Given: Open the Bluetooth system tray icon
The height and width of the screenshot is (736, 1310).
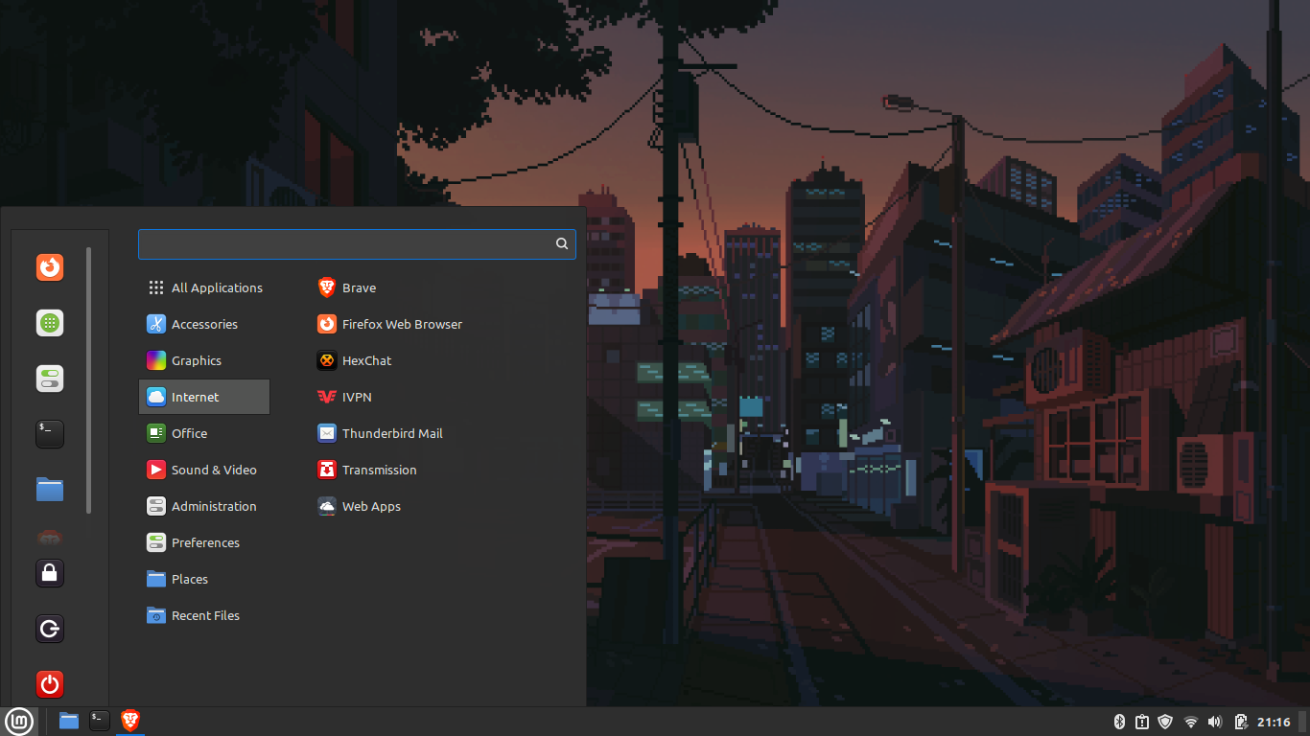Looking at the screenshot, I should [x=1119, y=722].
